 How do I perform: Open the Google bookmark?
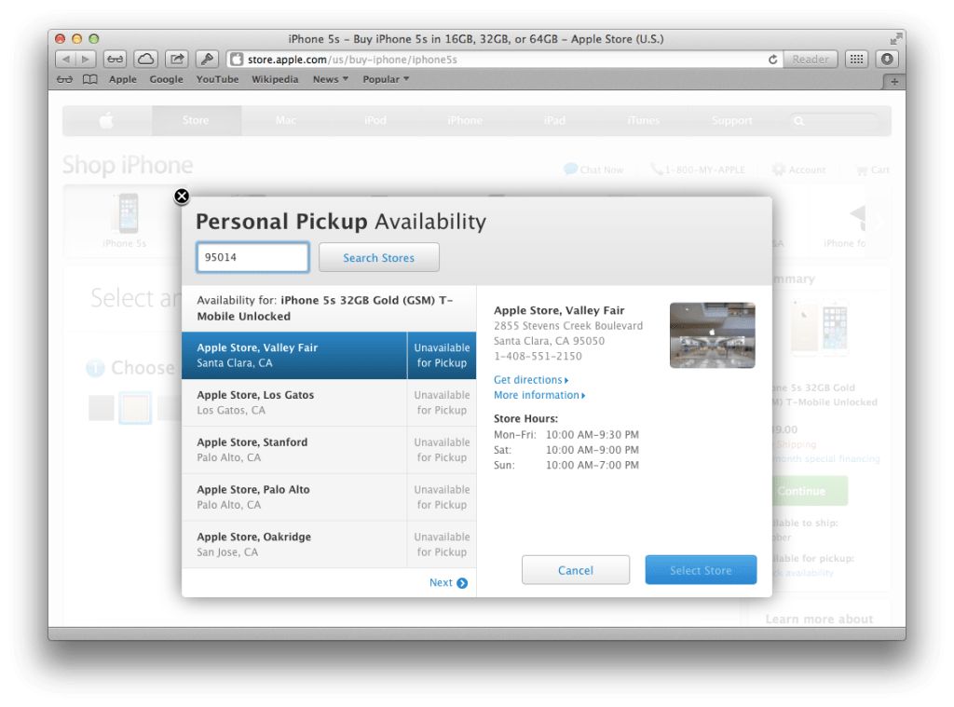pyautogui.click(x=166, y=79)
